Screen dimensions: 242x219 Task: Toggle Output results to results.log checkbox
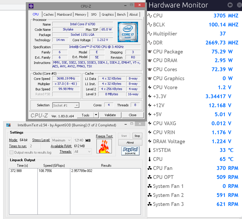pyautogui.click(x=11, y=152)
